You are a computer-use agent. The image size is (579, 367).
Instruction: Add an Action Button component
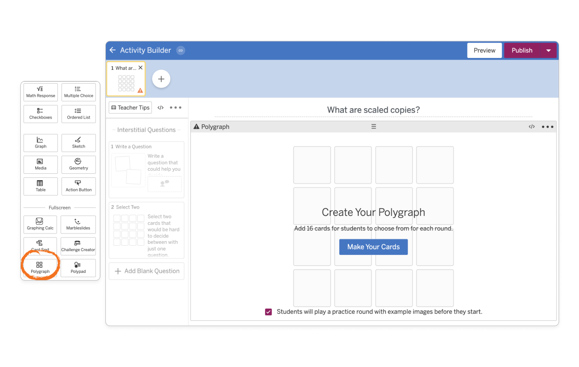pos(78,186)
